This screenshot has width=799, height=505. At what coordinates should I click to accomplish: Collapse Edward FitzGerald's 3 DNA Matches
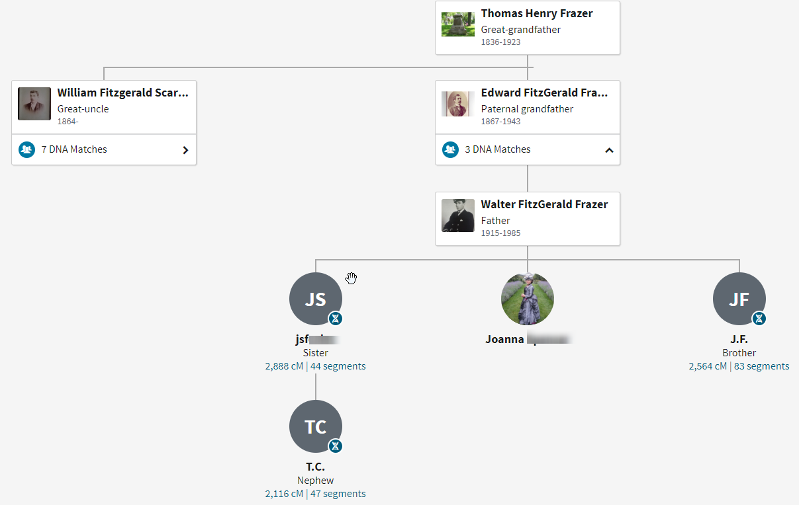click(x=609, y=150)
